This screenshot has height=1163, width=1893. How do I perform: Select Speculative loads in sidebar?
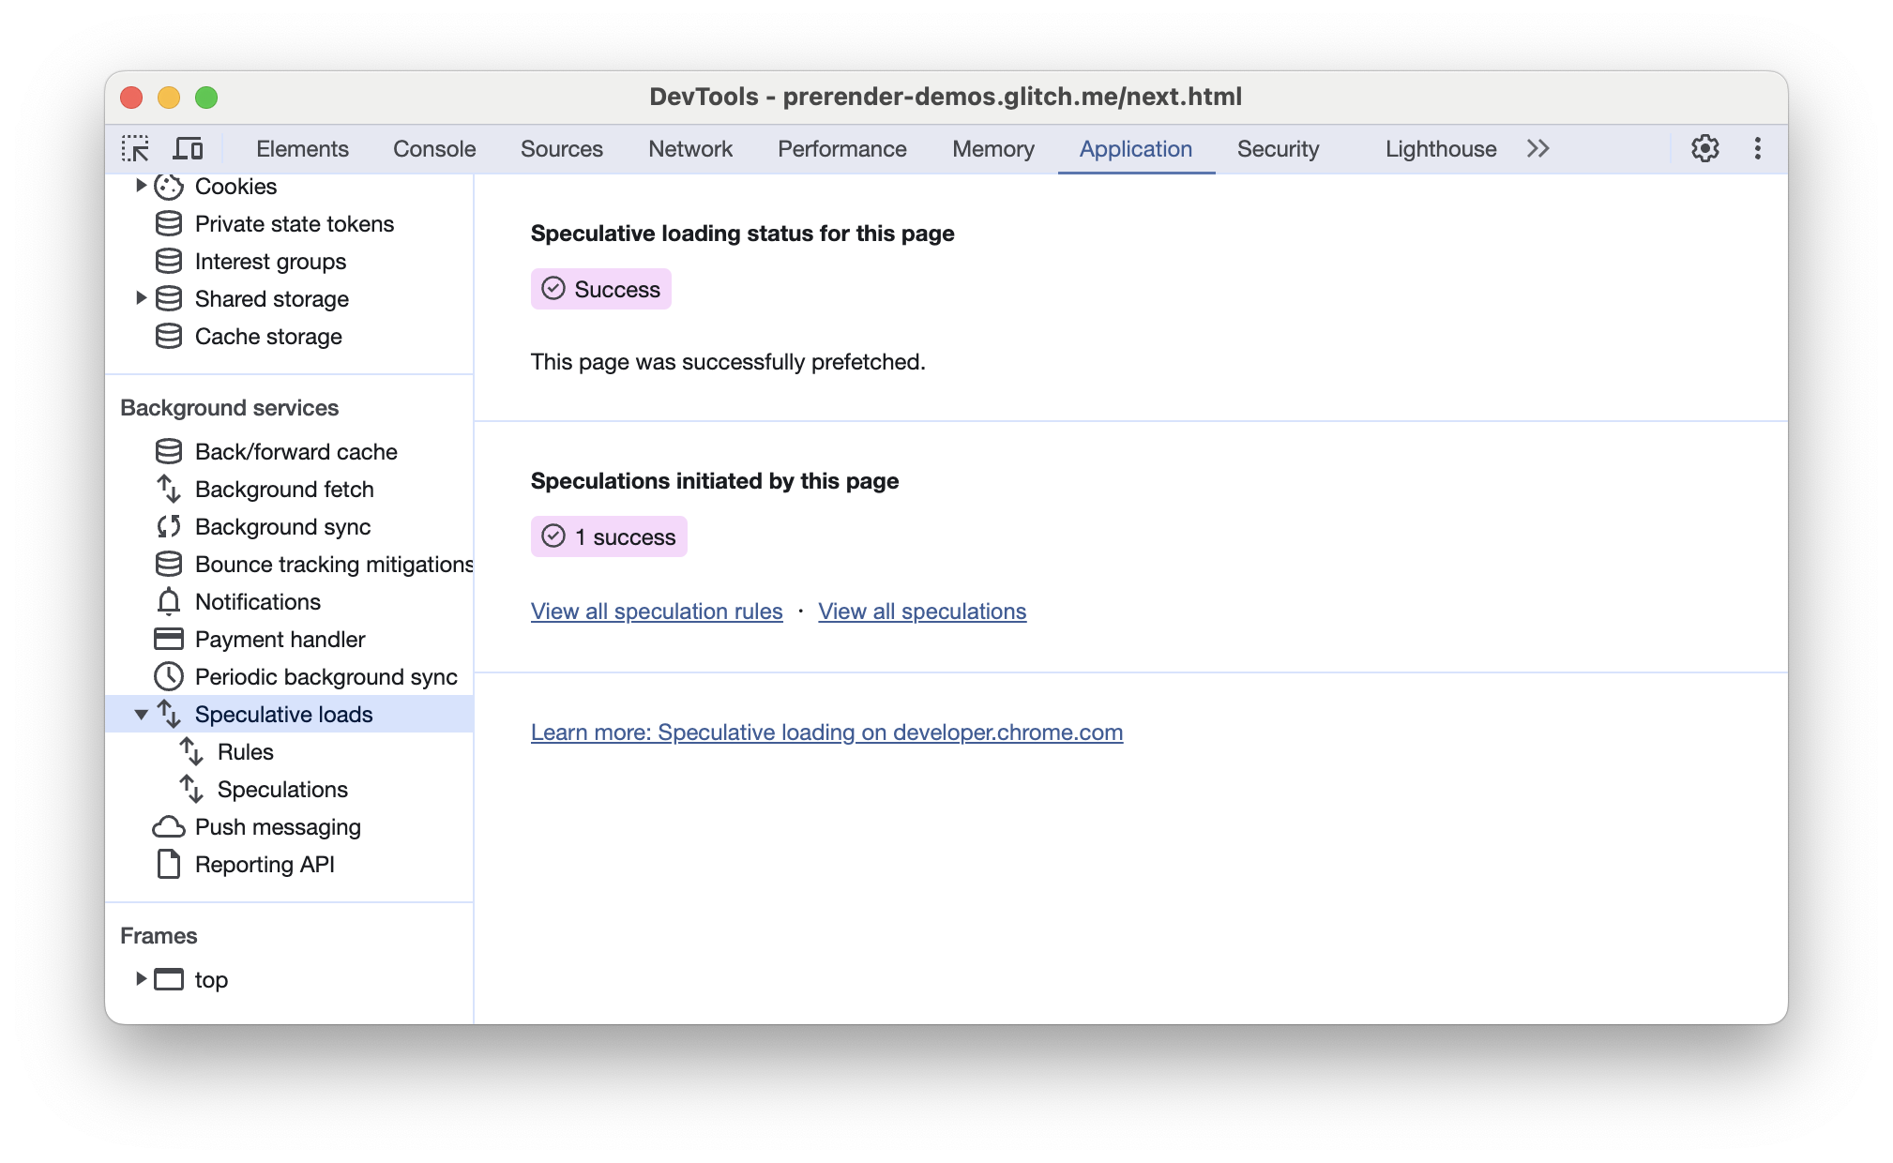284,714
